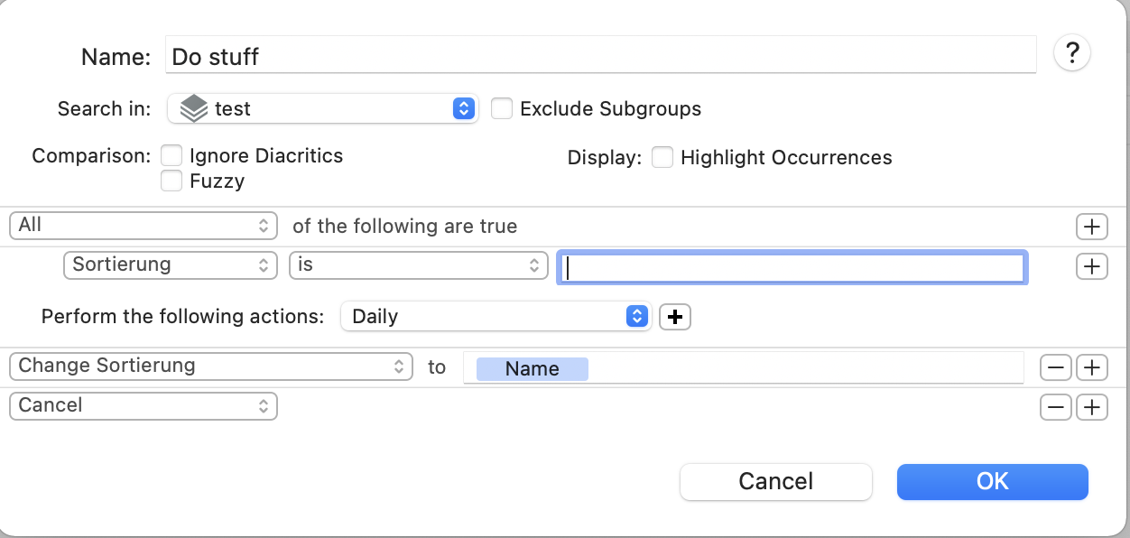Expand the Daily trigger dropdown
Image resolution: width=1130 pixels, height=538 pixels.
[x=496, y=317]
